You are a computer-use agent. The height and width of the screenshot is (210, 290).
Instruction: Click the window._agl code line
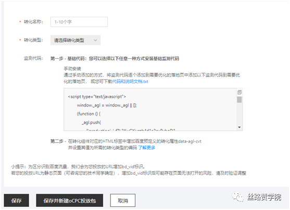pyautogui.click(x=107, y=106)
